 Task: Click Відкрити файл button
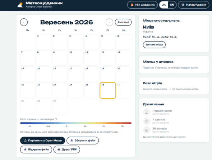pos(36,150)
